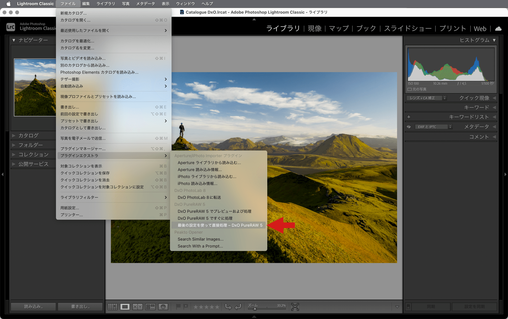Open the Apple menu
The image size is (508, 319).
pyautogui.click(x=8, y=4)
